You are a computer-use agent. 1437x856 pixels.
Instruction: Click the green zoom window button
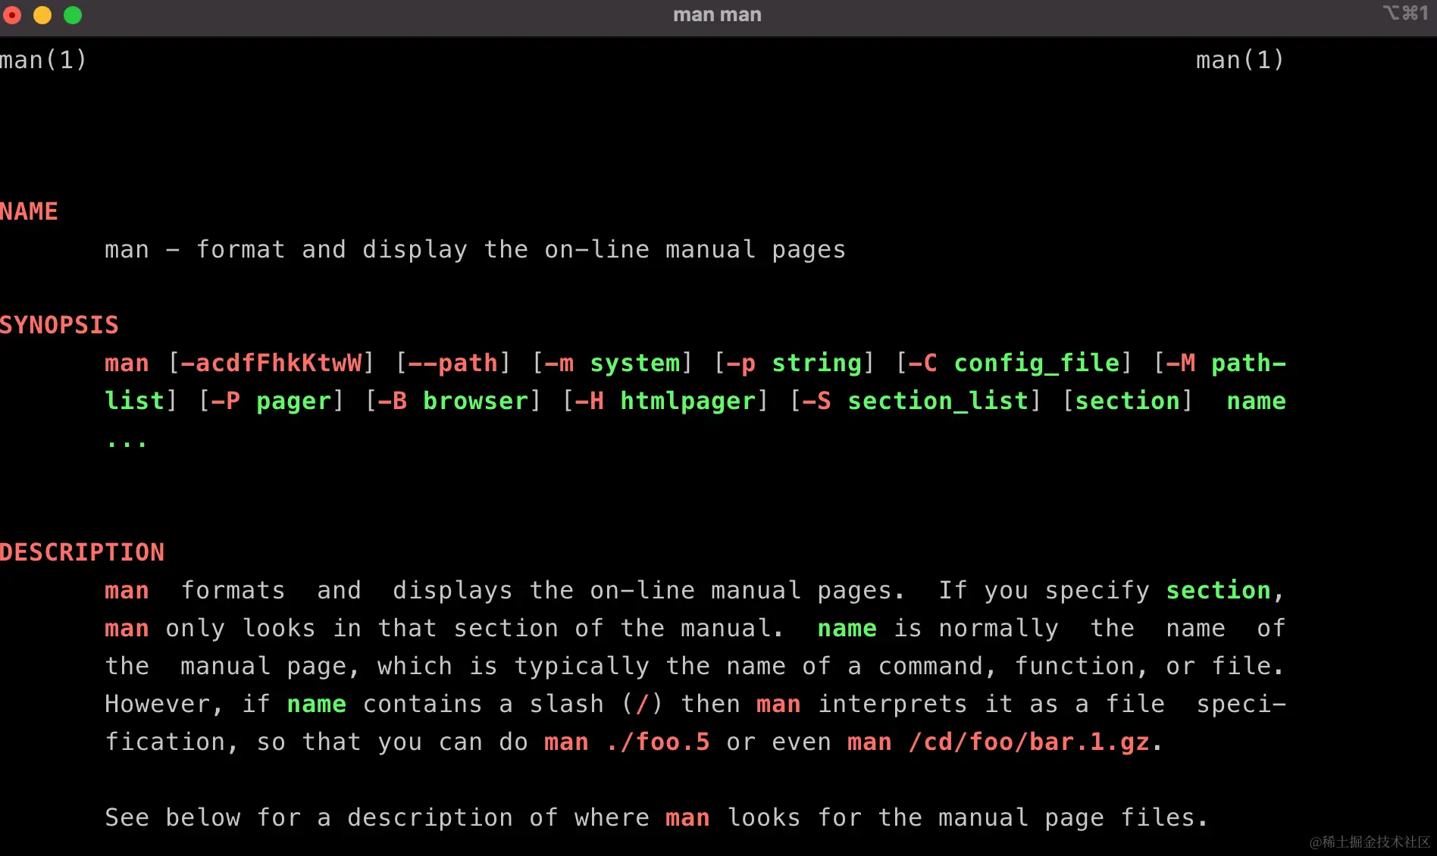tap(73, 15)
